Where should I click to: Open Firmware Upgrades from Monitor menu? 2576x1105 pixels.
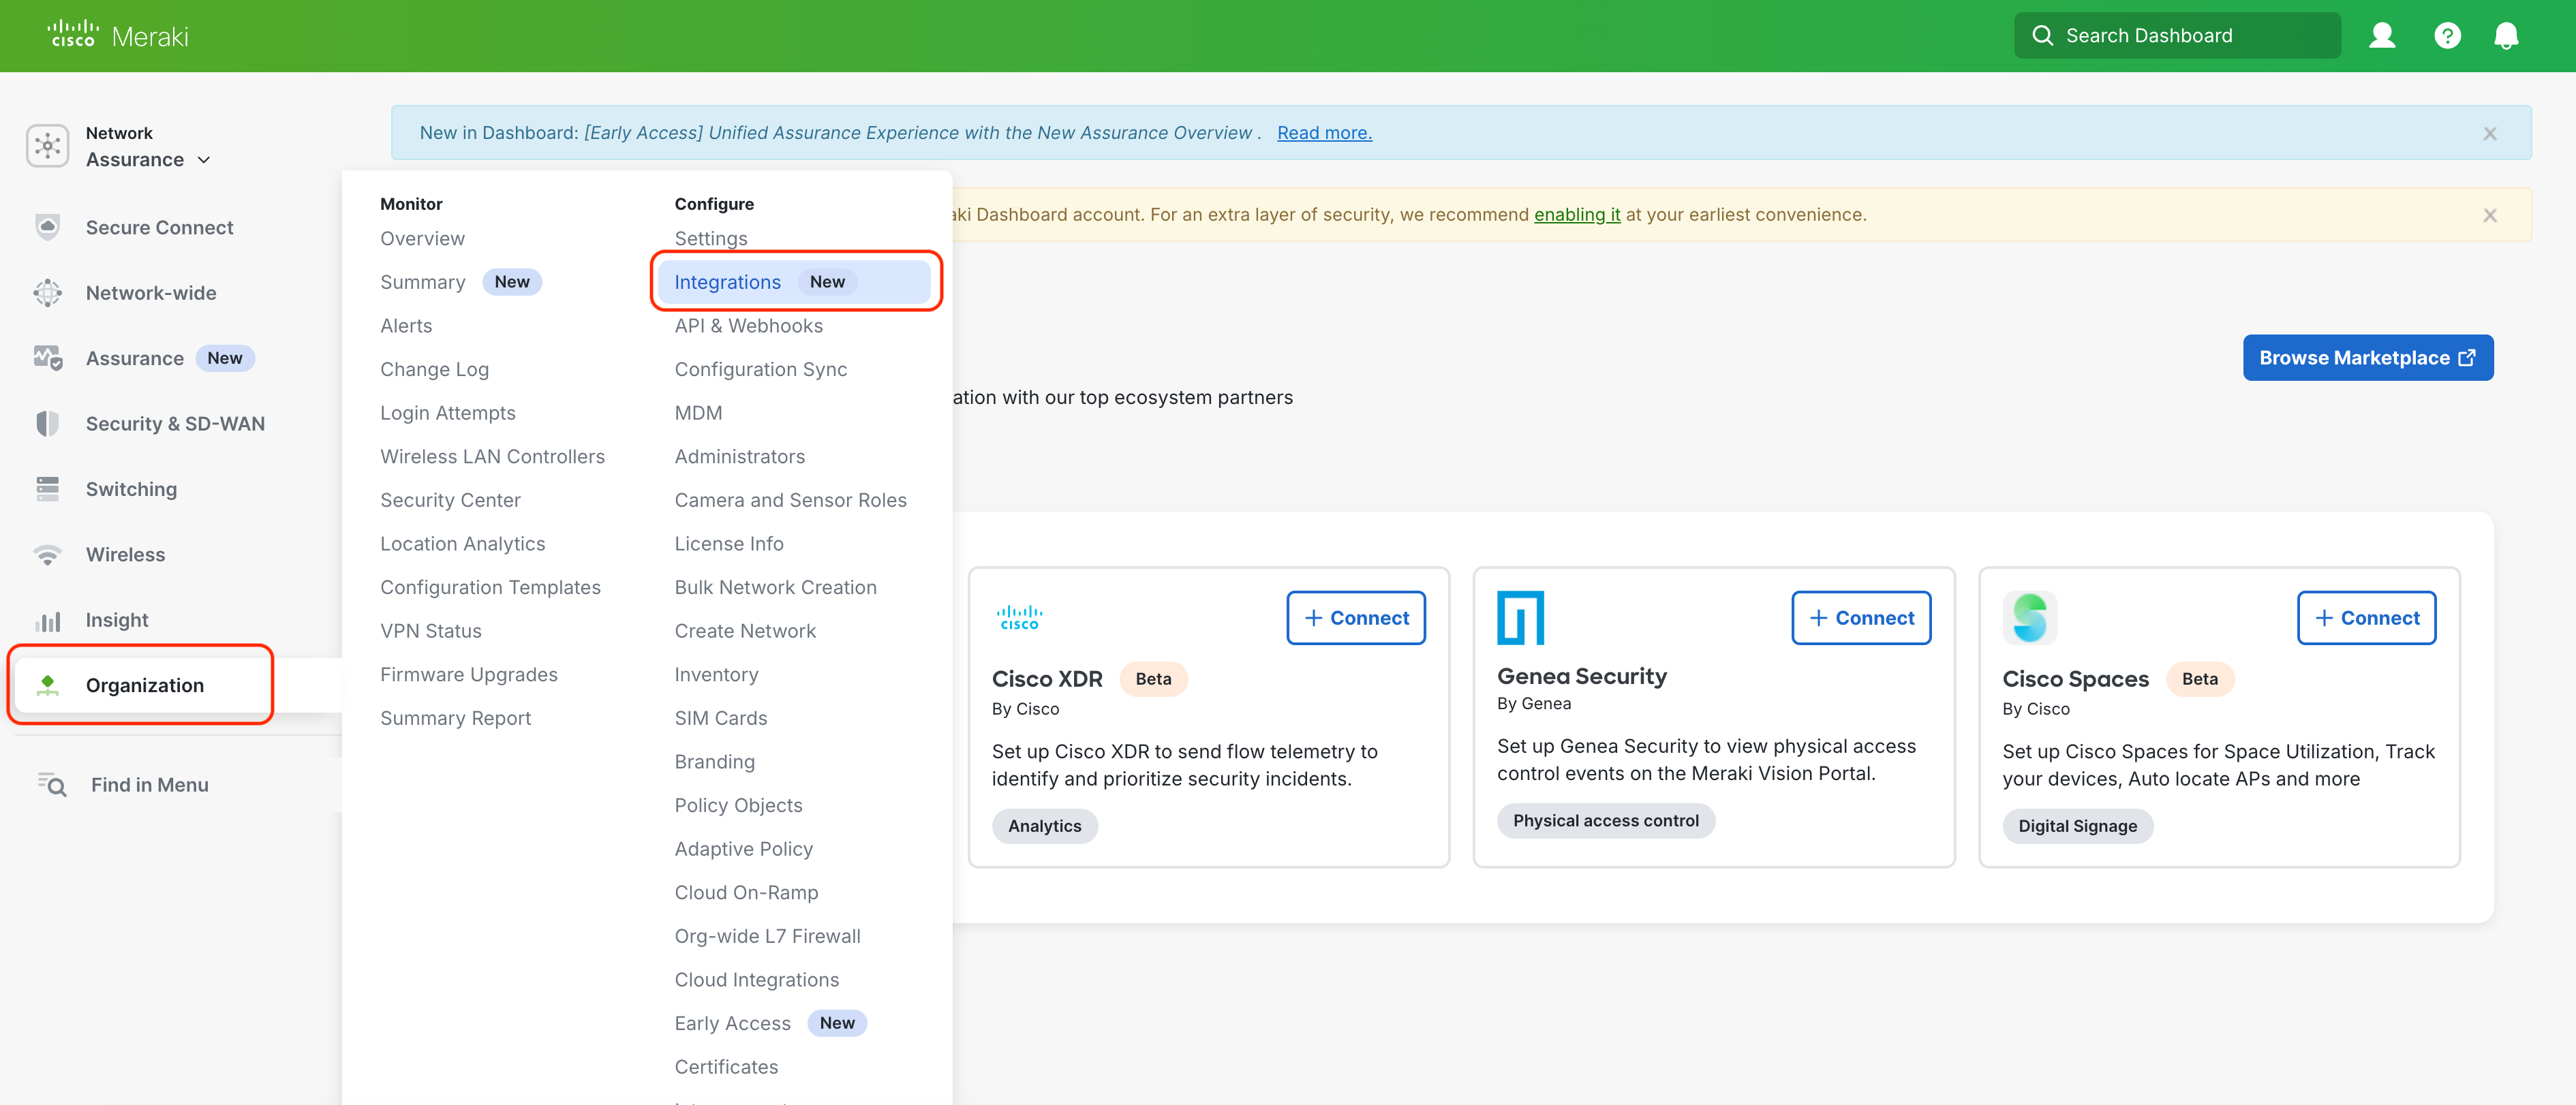coord(468,675)
